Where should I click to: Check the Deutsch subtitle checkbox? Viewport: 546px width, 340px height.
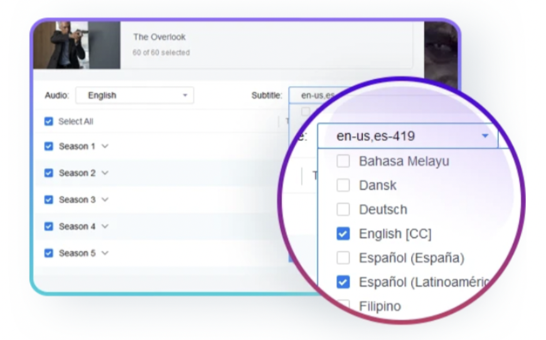[x=343, y=210]
